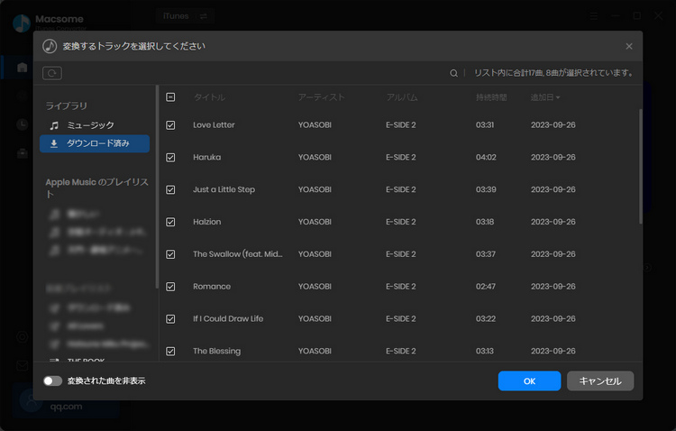Viewport: 676px width, 431px height.
Task: Open settings icon in main window sidebar
Action: (22, 337)
